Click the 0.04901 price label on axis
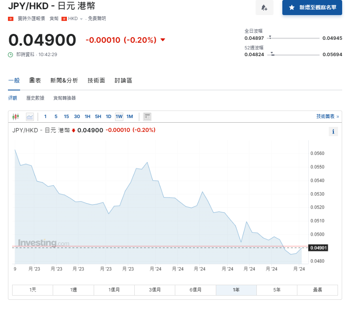Image resolution: width=348 pixels, height=309 pixels. pyautogui.click(x=319, y=248)
